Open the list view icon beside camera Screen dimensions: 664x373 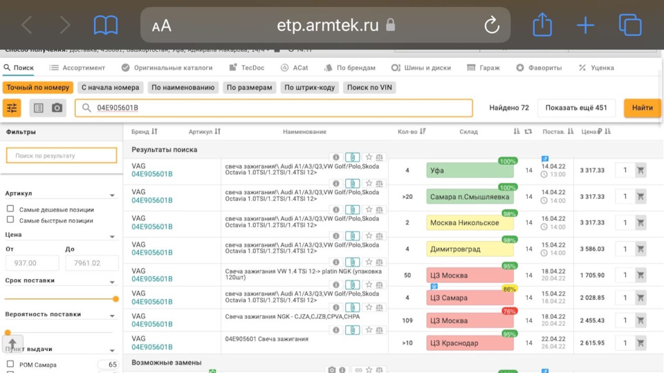coord(39,108)
